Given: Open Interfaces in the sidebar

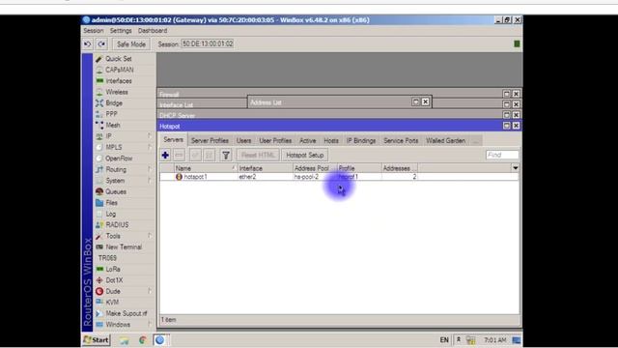Looking at the screenshot, I should coord(118,81).
